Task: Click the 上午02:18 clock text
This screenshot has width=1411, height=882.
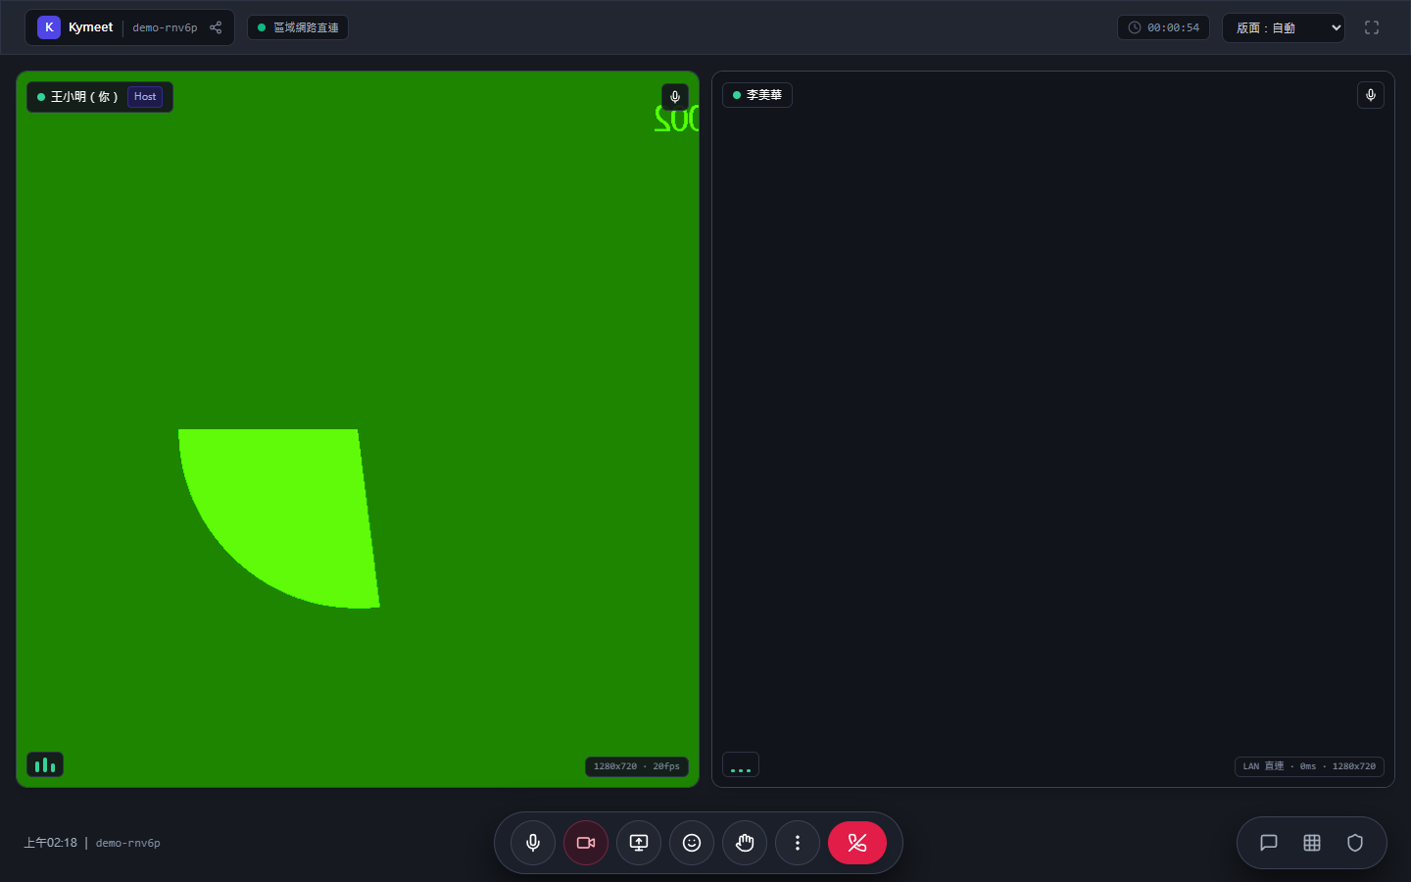Action: click(x=51, y=843)
